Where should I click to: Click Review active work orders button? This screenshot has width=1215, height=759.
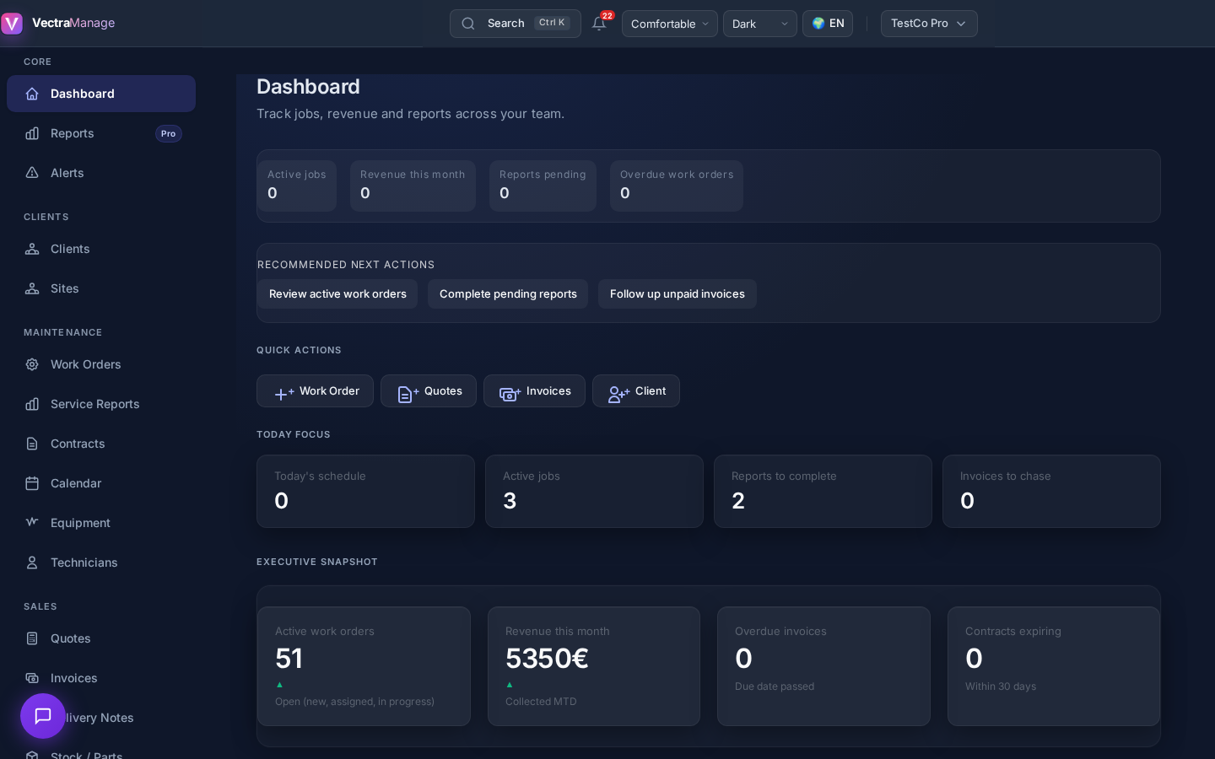[337, 294]
